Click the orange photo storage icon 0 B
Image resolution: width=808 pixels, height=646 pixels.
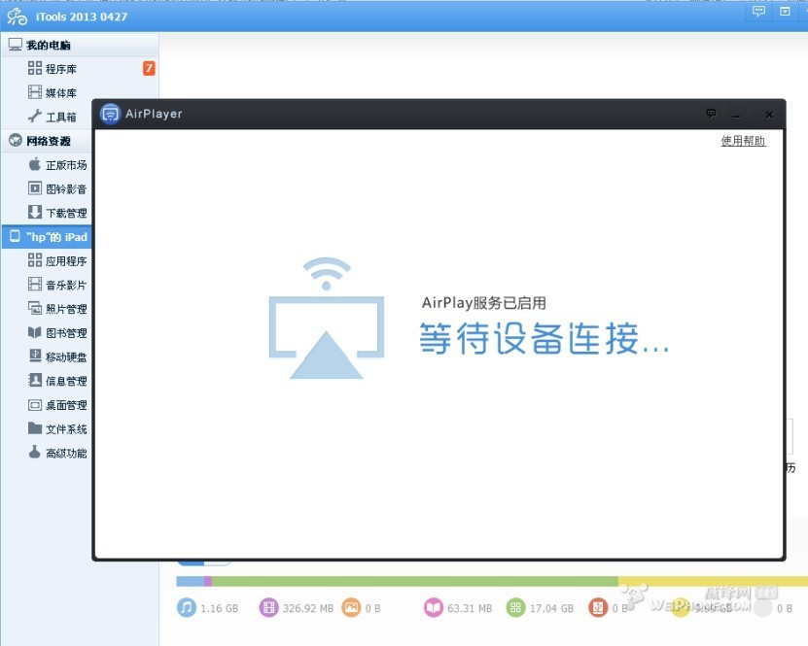click(351, 608)
